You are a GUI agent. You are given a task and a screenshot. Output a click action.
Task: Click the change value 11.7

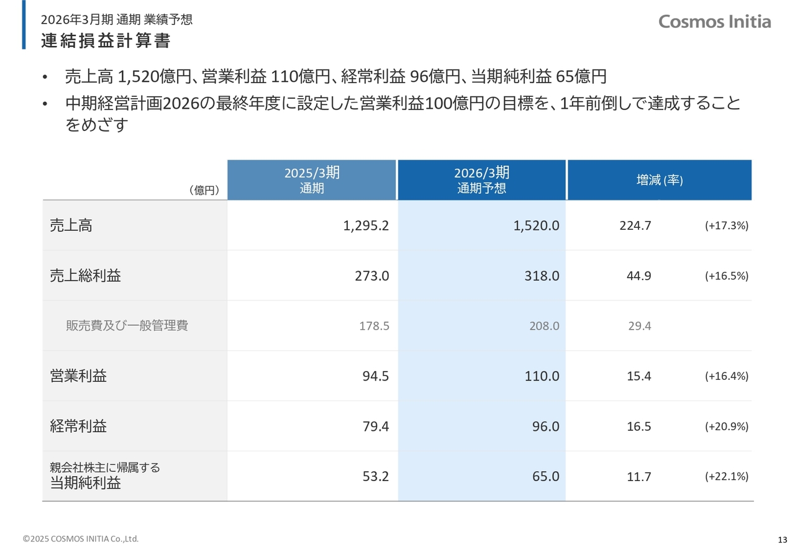pos(638,477)
